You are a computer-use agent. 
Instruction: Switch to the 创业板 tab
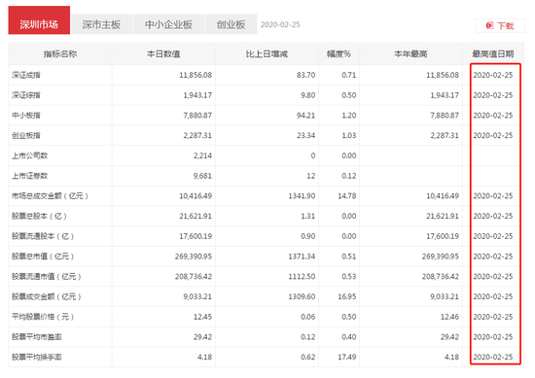pyautogui.click(x=231, y=24)
